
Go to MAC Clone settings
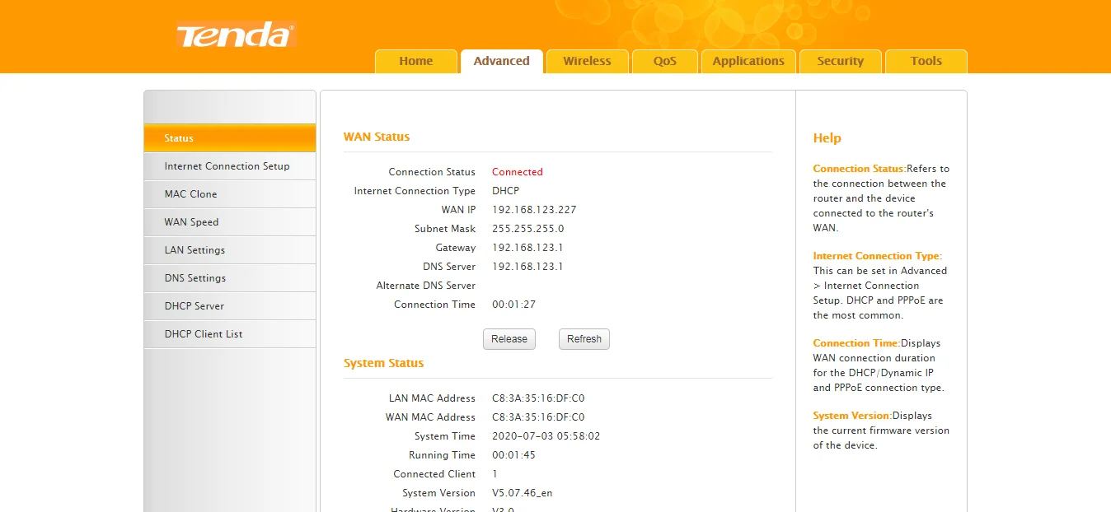191,194
